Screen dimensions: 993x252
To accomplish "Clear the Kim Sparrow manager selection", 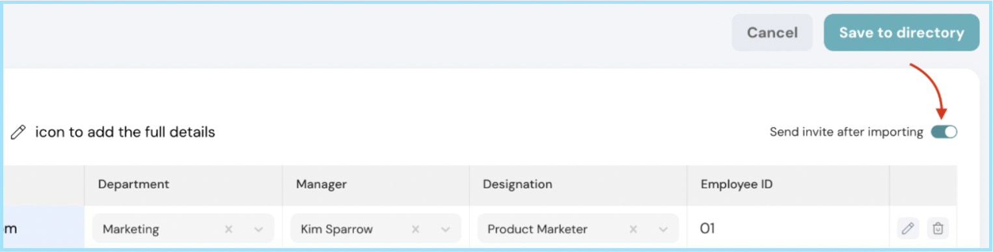I will tap(415, 229).
